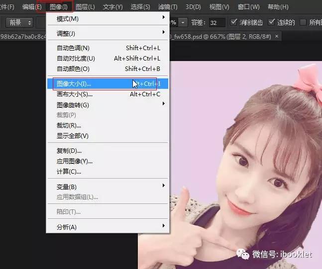
Task: Toggle the 所有图层 checkbox
Action: point(303,22)
